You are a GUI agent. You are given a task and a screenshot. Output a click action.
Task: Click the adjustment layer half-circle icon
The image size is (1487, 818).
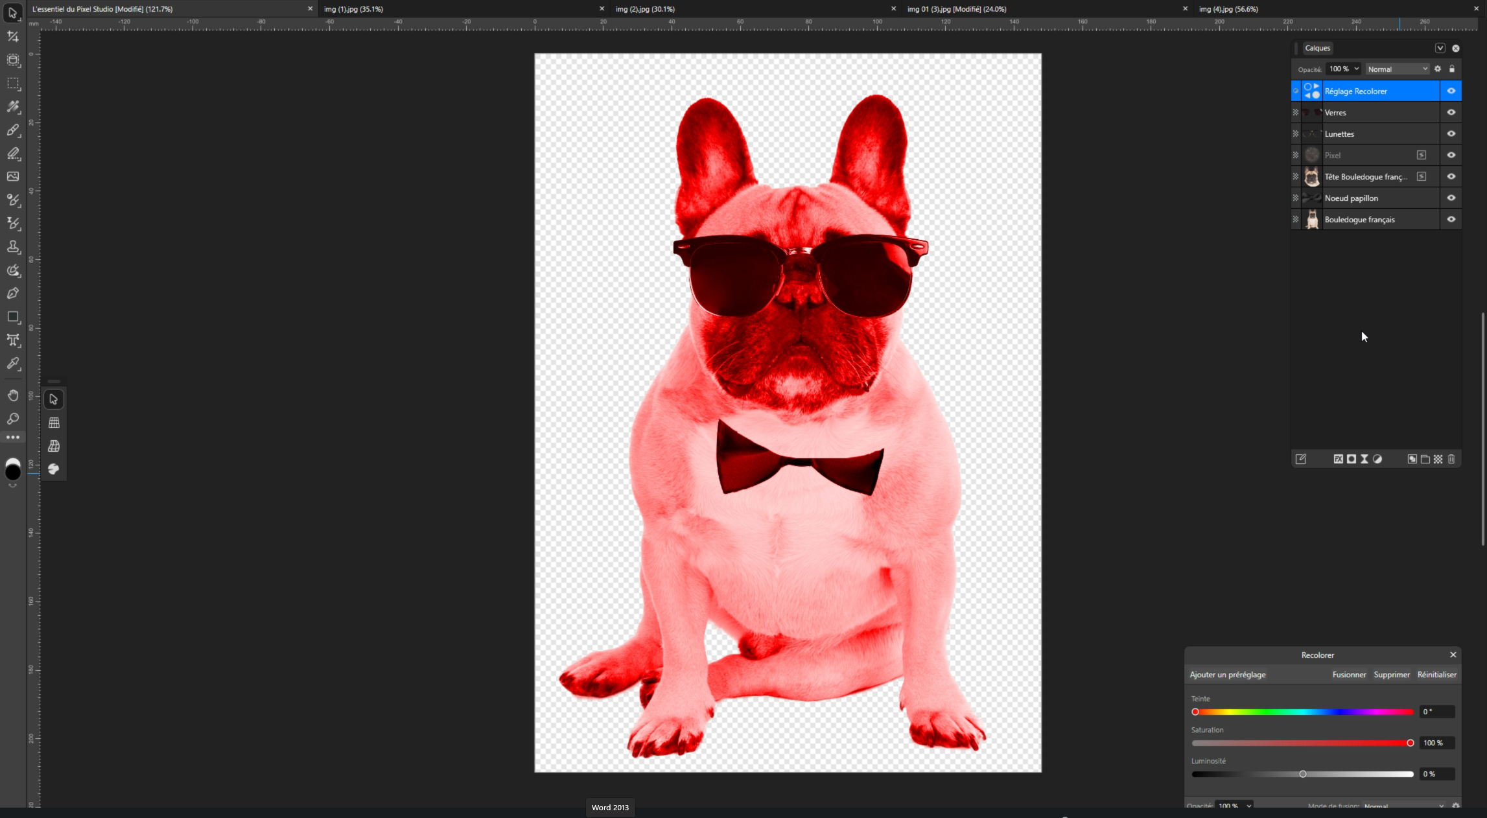1377,459
